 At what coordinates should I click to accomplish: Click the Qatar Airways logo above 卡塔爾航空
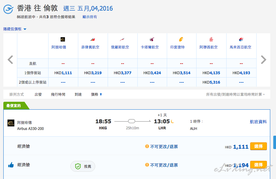click(152, 39)
